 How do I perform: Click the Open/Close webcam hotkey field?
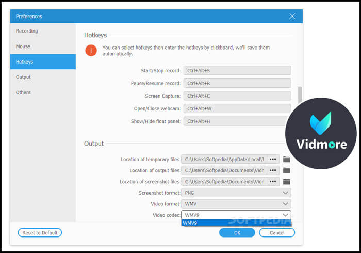(237, 108)
